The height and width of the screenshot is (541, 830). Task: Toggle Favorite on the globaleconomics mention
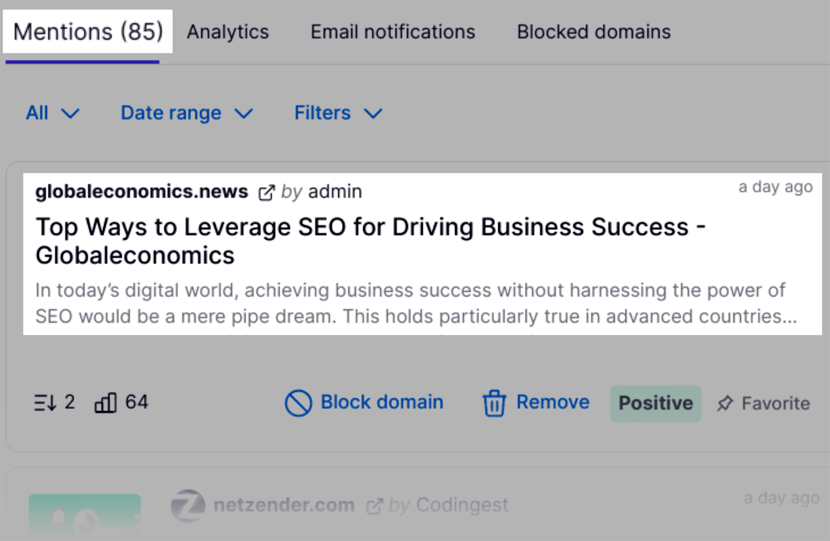tap(775, 403)
